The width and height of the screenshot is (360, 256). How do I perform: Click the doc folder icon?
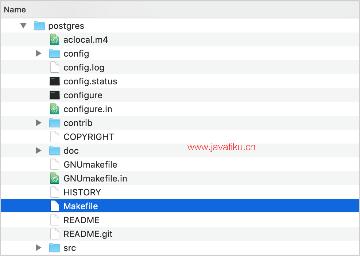coord(55,150)
